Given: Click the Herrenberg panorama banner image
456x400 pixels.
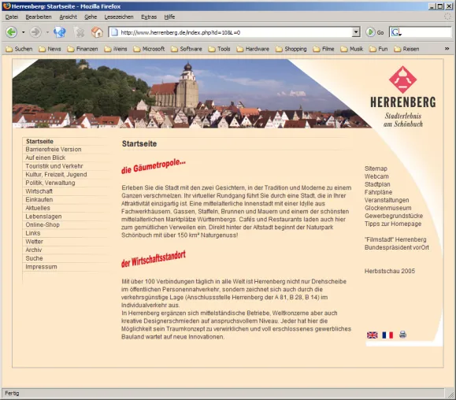Looking at the screenshot, I should 192,94.
